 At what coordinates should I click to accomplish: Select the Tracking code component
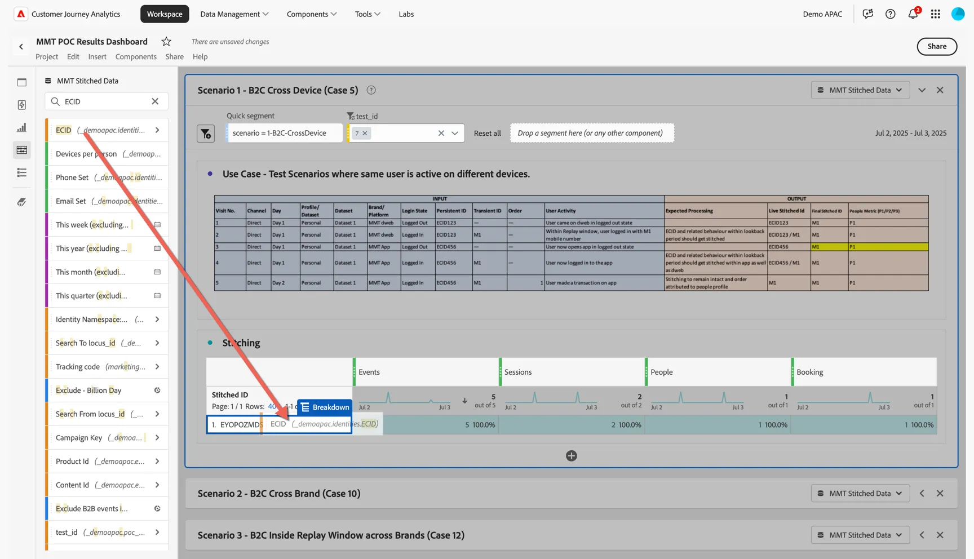[x=107, y=367]
